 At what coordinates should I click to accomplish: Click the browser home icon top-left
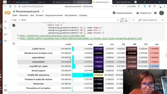tap(5, 2)
